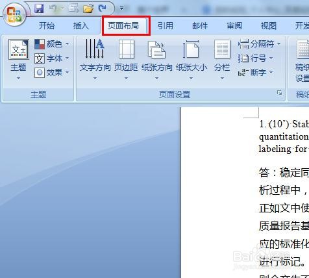Click the 纸张大小 label text
The image size is (309, 278).
192,68
